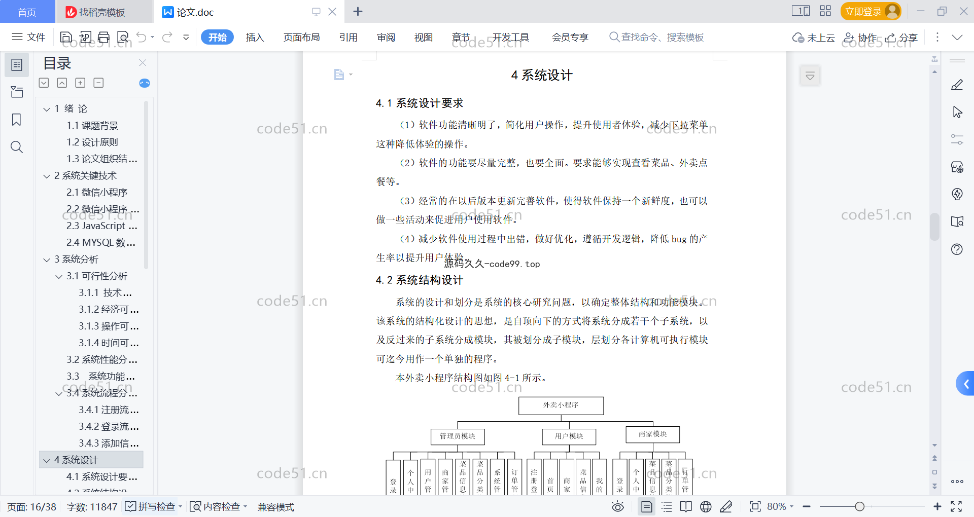Switch to the 页面布局 tab
The image size is (974, 517).
point(301,37)
